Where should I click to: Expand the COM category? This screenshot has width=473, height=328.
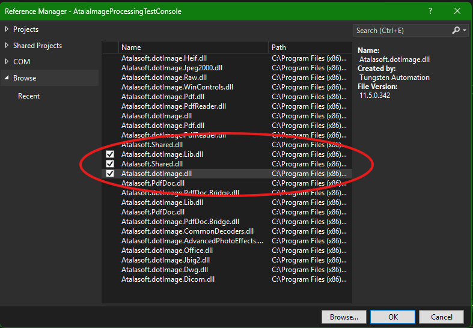click(7, 62)
